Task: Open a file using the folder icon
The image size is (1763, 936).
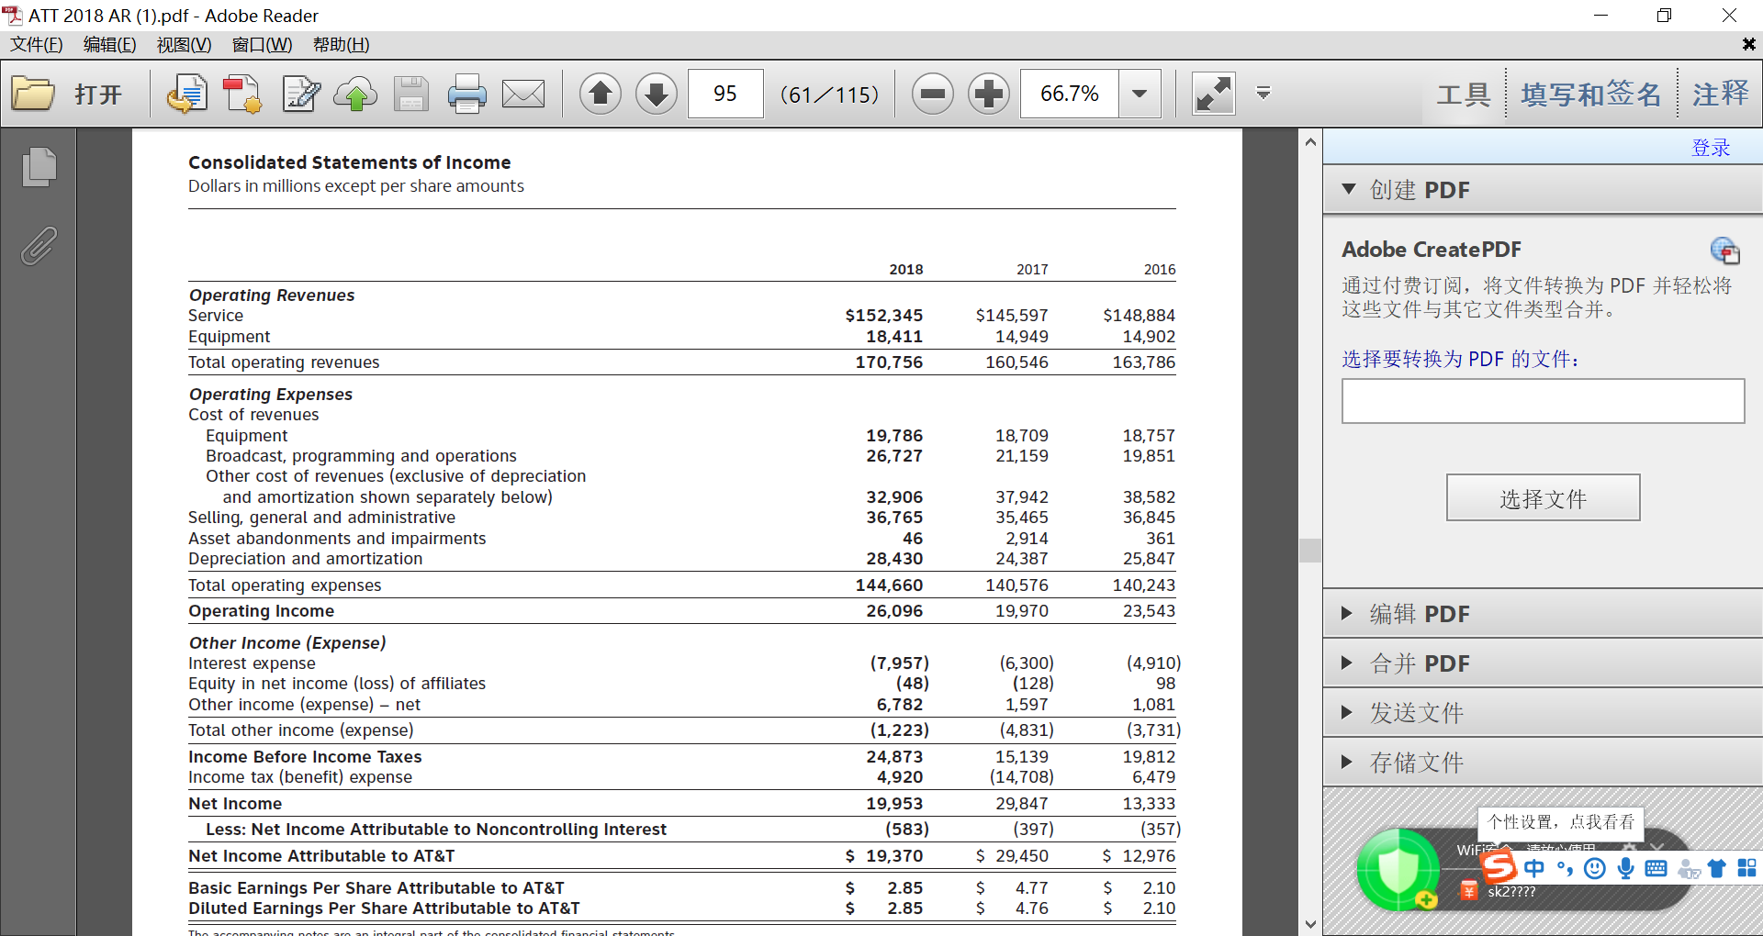Action: click(x=34, y=94)
